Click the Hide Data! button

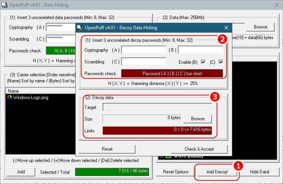260,172
